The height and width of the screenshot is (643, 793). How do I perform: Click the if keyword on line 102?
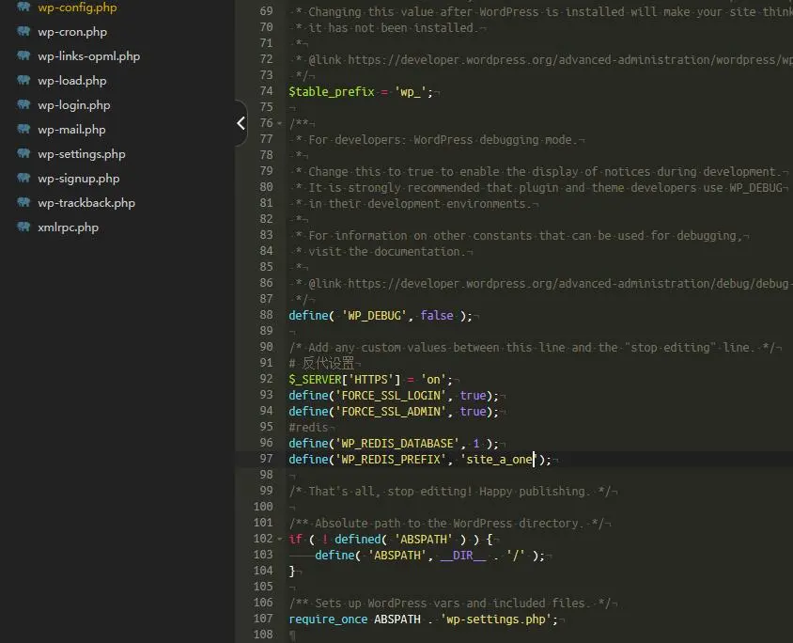[295, 540]
